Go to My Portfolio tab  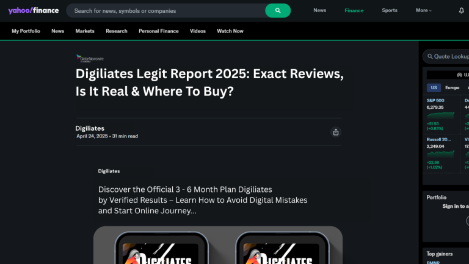[26, 31]
